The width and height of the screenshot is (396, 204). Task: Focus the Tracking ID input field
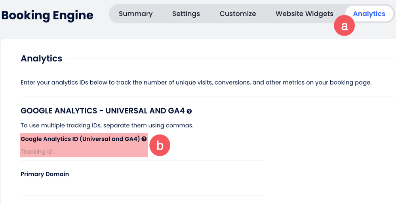click(x=119, y=152)
